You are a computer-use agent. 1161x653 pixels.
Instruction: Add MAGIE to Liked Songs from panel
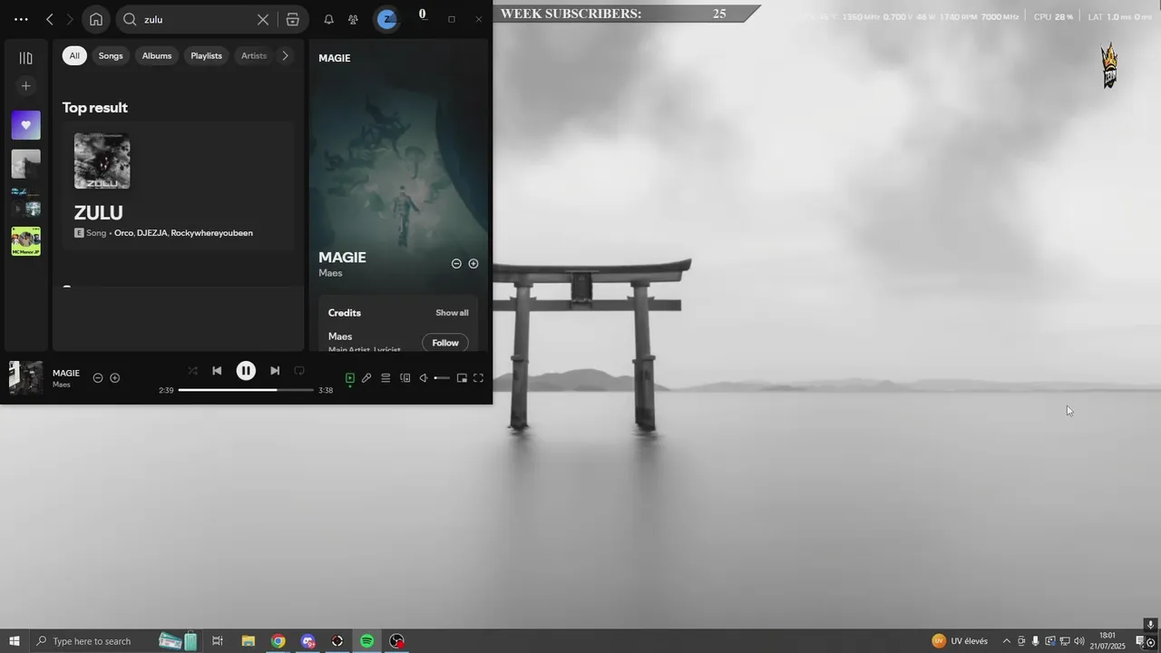[473, 264]
